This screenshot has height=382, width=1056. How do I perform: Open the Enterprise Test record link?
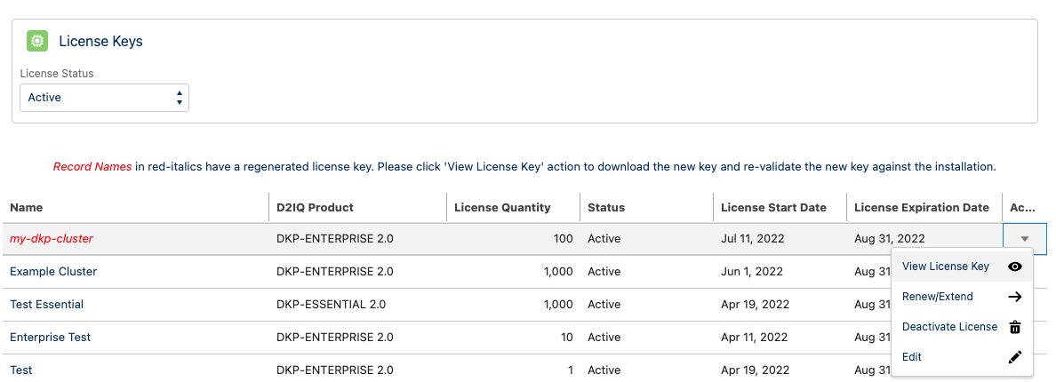[50, 337]
